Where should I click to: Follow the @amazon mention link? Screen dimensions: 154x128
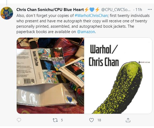(x=86, y=32)
